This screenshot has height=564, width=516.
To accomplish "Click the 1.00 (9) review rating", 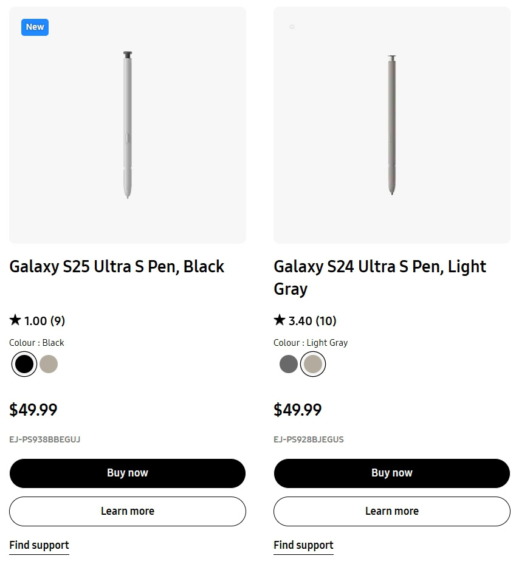I will point(44,321).
